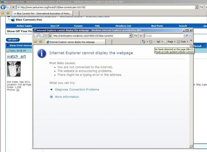Click Back button in error window

(36, 35)
